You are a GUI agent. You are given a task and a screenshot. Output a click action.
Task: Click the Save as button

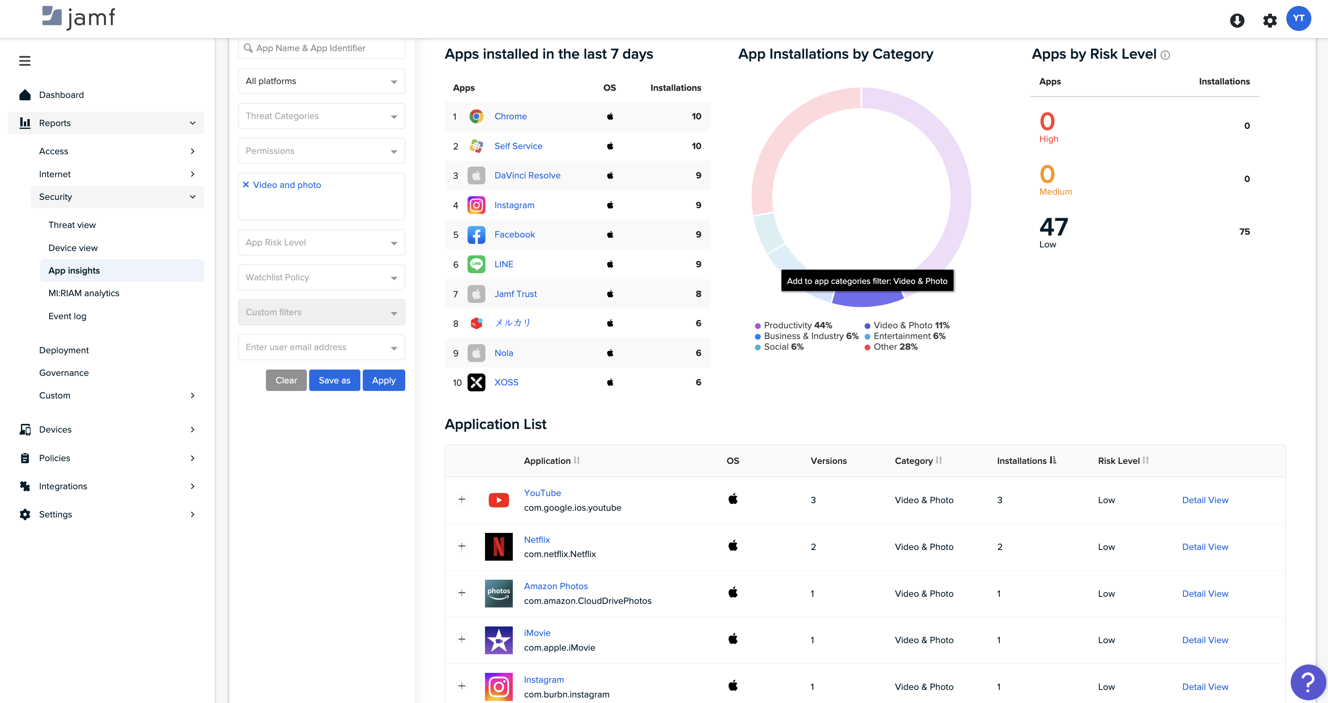pyautogui.click(x=335, y=380)
